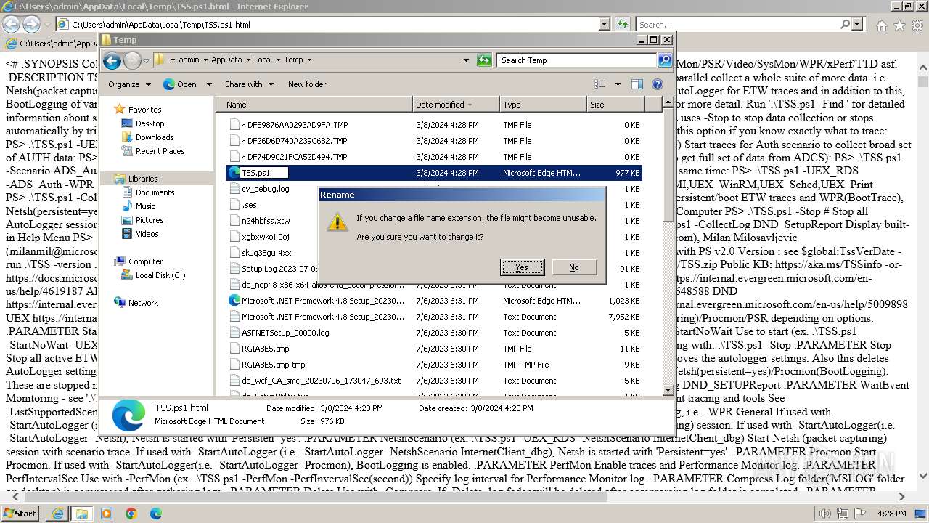The height and width of the screenshot is (523, 929).
Task: Click Internet Explorer Home icon
Action: [x=881, y=25]
